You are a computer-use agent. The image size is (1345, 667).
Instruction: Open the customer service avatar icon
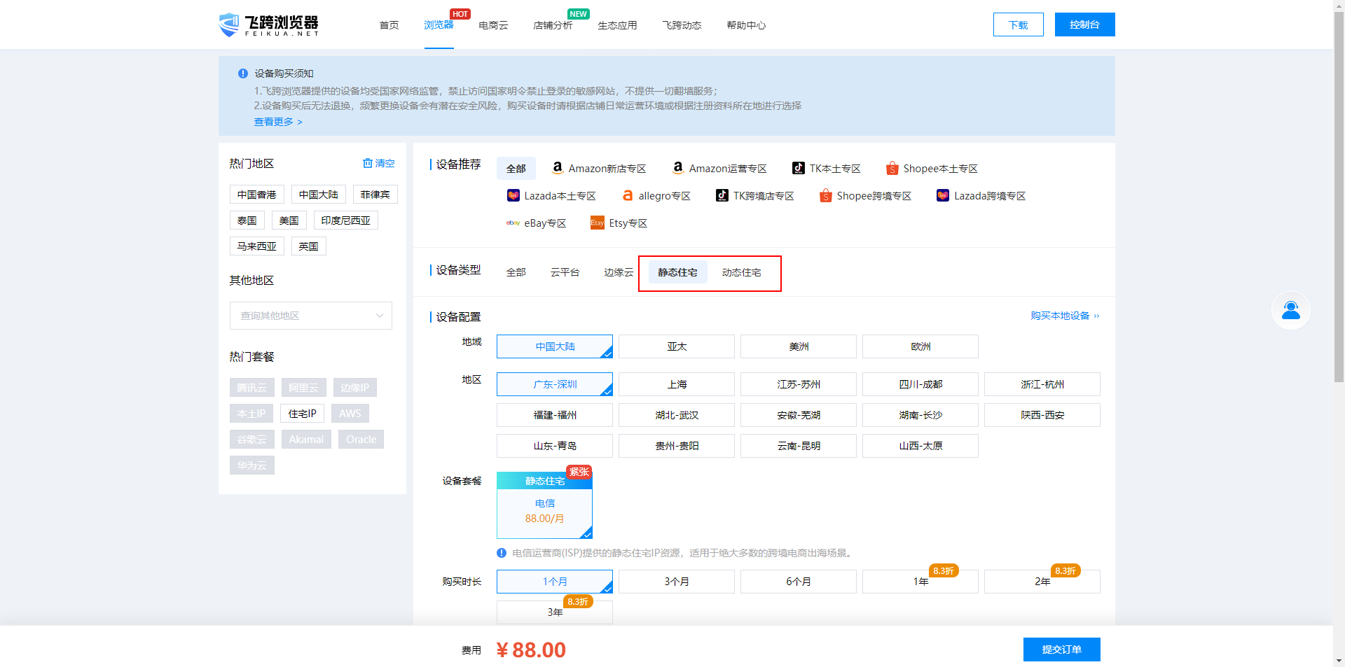[x=1290, y=310]
